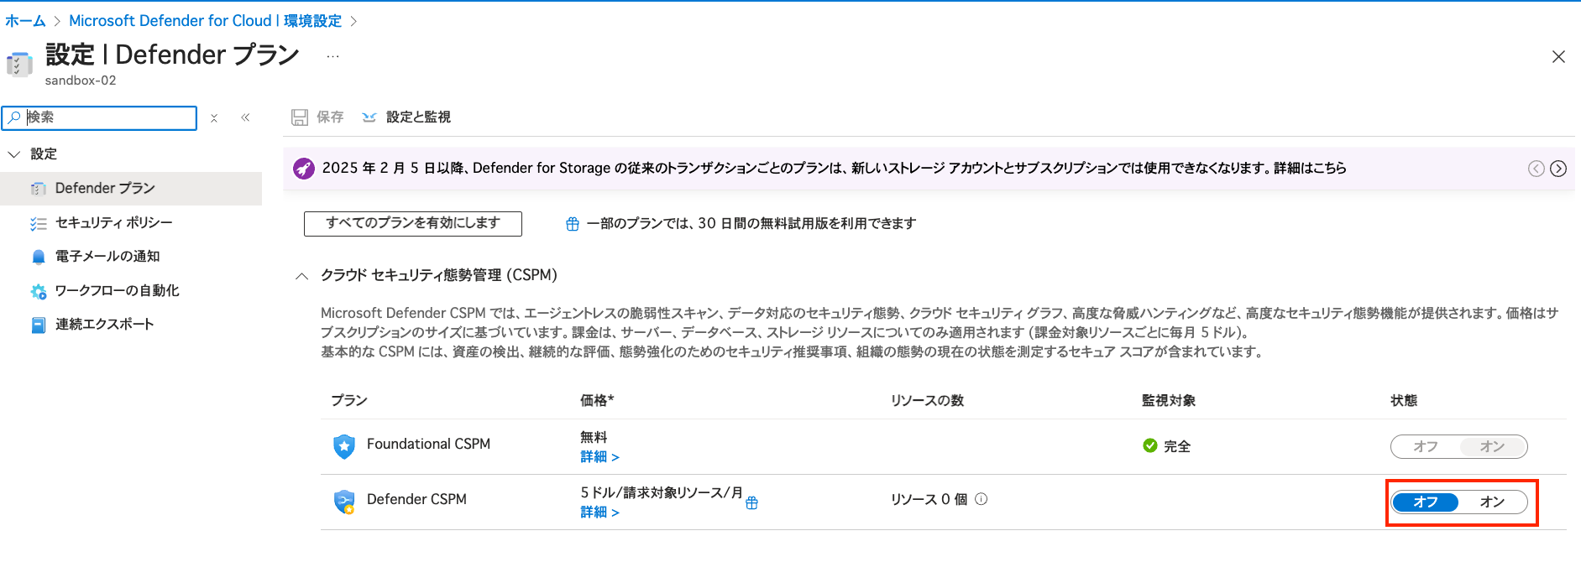The image size is (1581, 562).
Task: Set Defender CSPM toggle to オン
Action: (1492, 502)
